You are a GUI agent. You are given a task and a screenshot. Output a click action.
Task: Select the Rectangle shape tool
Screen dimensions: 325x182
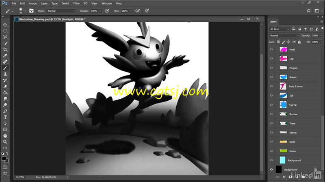(x=5, y=129)
